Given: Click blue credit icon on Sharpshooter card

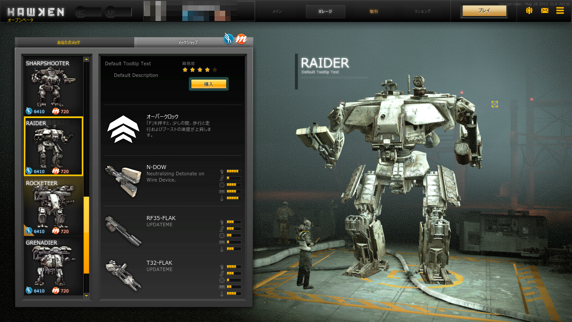Looking at the screenshot, I should (x=29, y=111).
